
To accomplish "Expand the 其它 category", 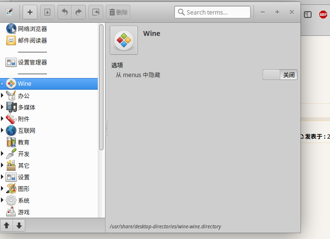I will coord(2,165).
